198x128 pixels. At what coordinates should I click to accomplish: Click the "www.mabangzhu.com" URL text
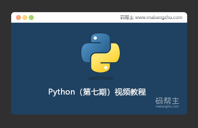coord(159,17)
